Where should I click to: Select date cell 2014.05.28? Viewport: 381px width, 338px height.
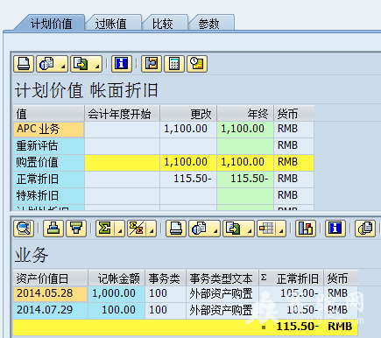(50, 293)
